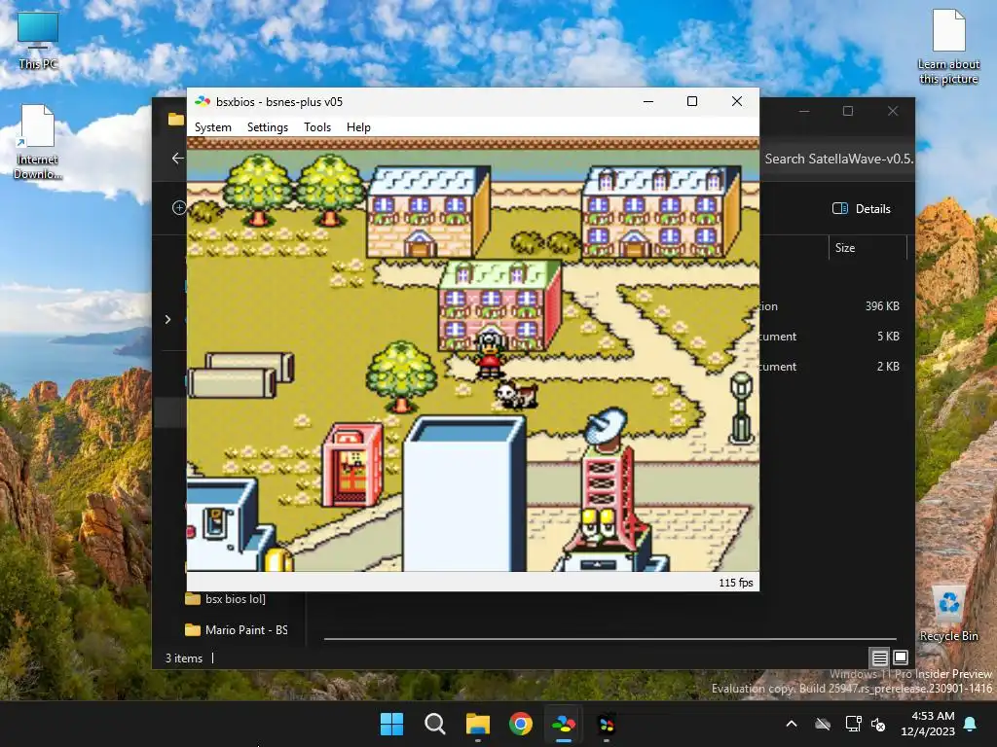Click the red telephone booth in the game
This screenshot has height=747, width=997.
pos(352,465)
